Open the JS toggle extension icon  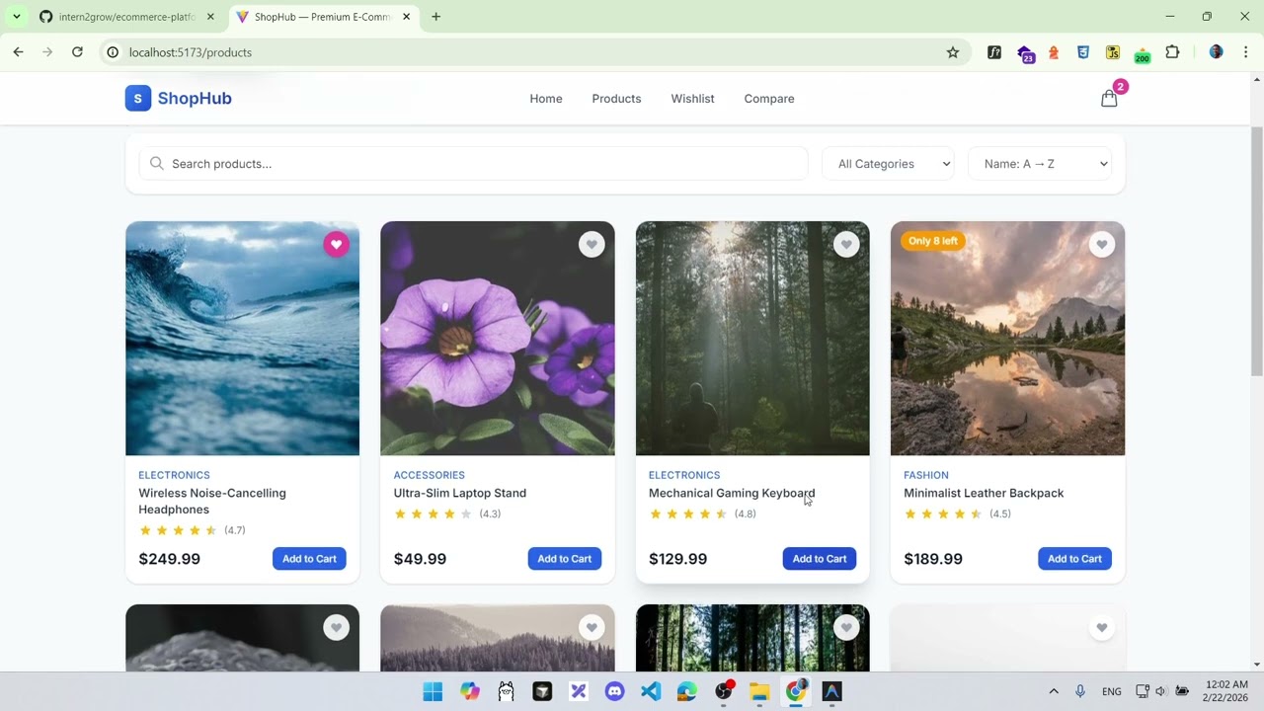click(1113, 52)
